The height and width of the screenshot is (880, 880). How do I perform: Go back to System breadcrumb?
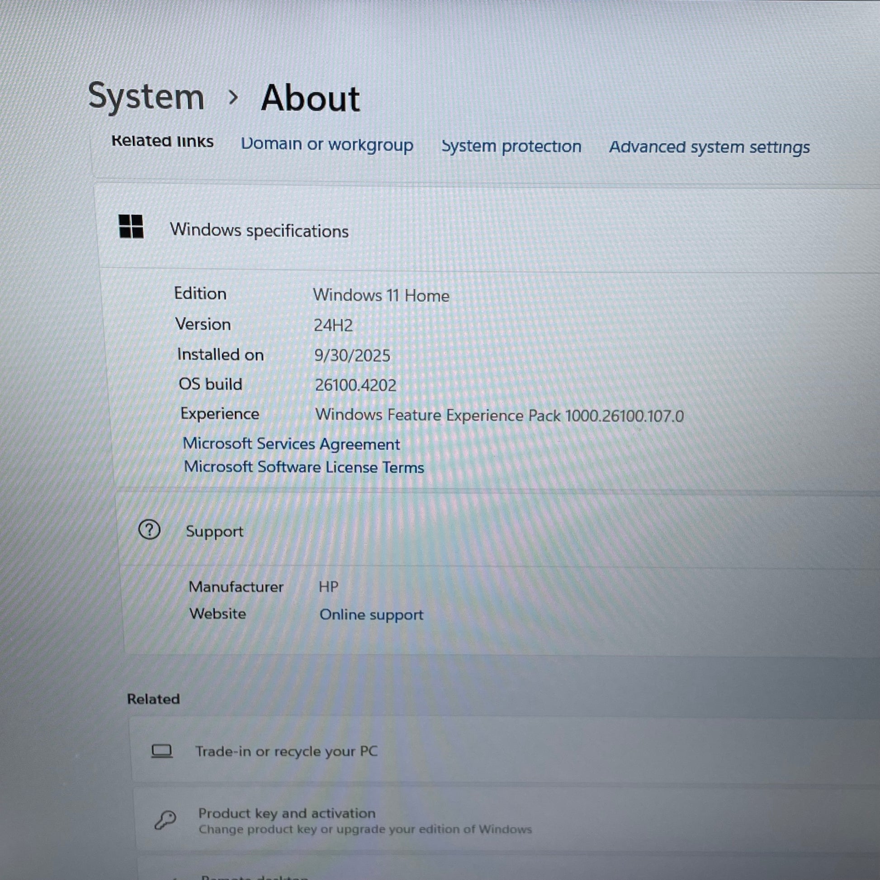(x=146, y=96)
